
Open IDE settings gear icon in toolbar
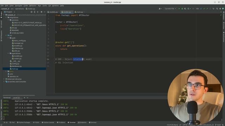click(220, 9)
